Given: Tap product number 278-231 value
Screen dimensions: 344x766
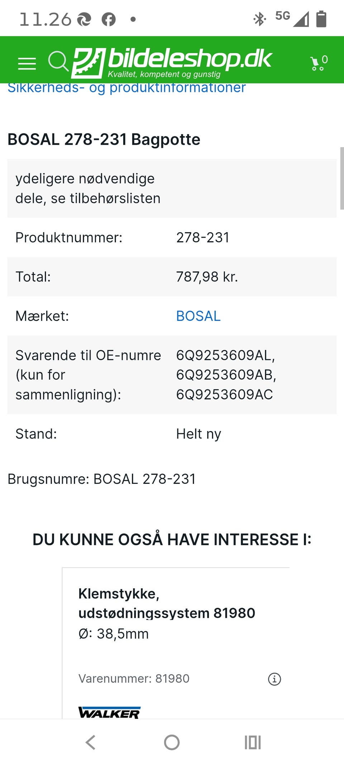Looking at the screenshot, I should coord(202,238).
